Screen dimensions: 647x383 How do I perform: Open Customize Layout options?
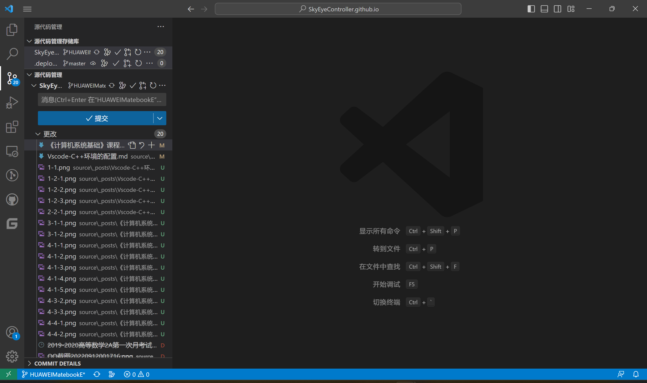(571, 9)
